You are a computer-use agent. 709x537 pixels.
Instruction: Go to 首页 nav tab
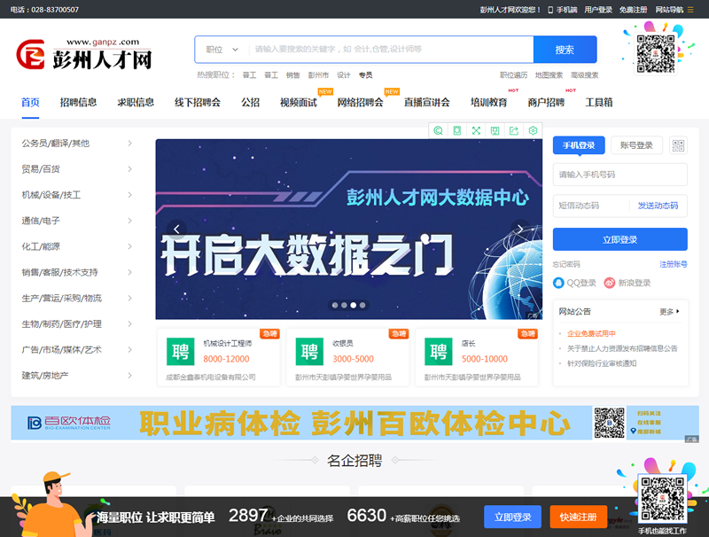tap(30, 103)
